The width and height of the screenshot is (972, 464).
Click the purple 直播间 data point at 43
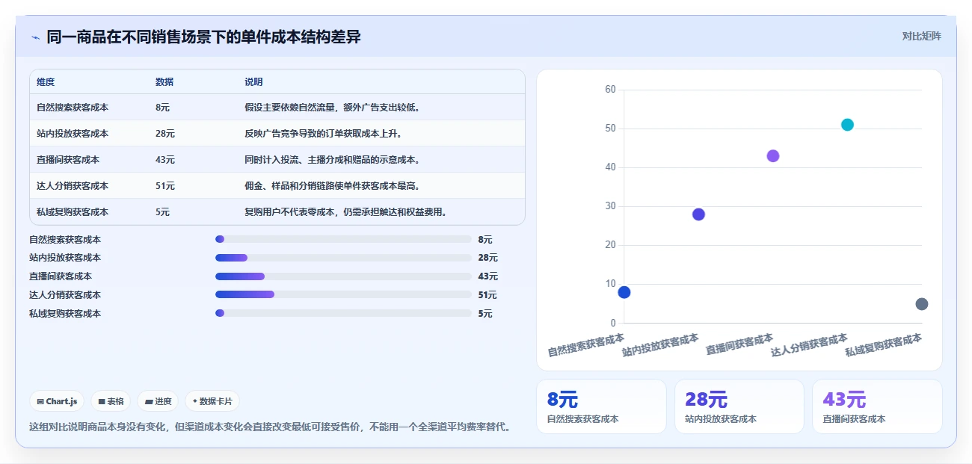pyautogui.click(x=773, y=156)
